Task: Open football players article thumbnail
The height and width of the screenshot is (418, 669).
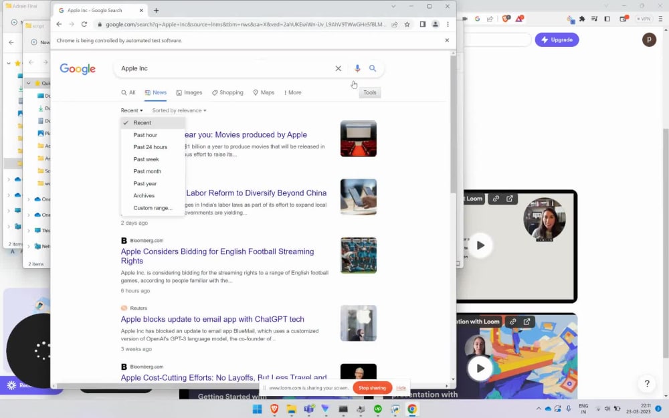Action: (359, 255)
